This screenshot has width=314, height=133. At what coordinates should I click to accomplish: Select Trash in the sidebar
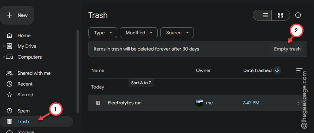(37, 122)
